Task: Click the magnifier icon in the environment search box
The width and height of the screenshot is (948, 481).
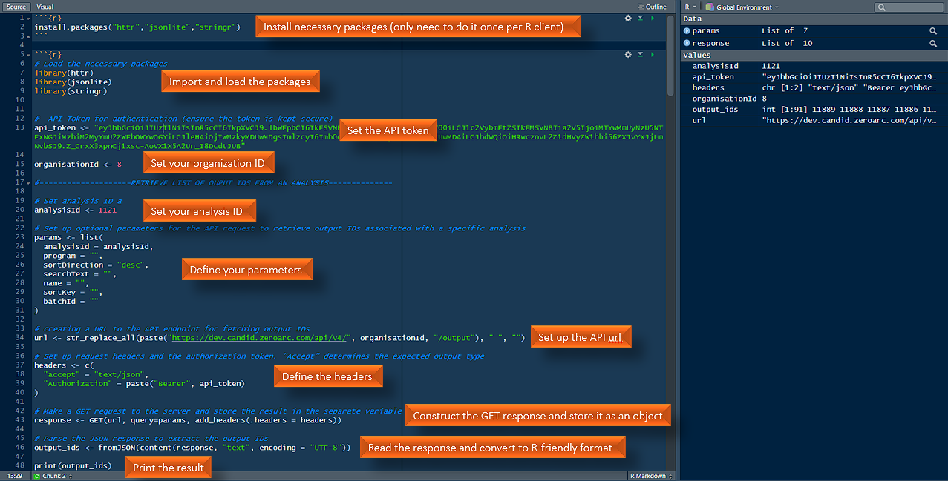Action: point(881,7)
